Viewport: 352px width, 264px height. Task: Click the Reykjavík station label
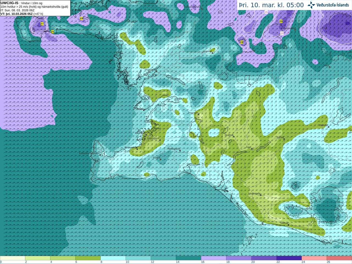140,133
